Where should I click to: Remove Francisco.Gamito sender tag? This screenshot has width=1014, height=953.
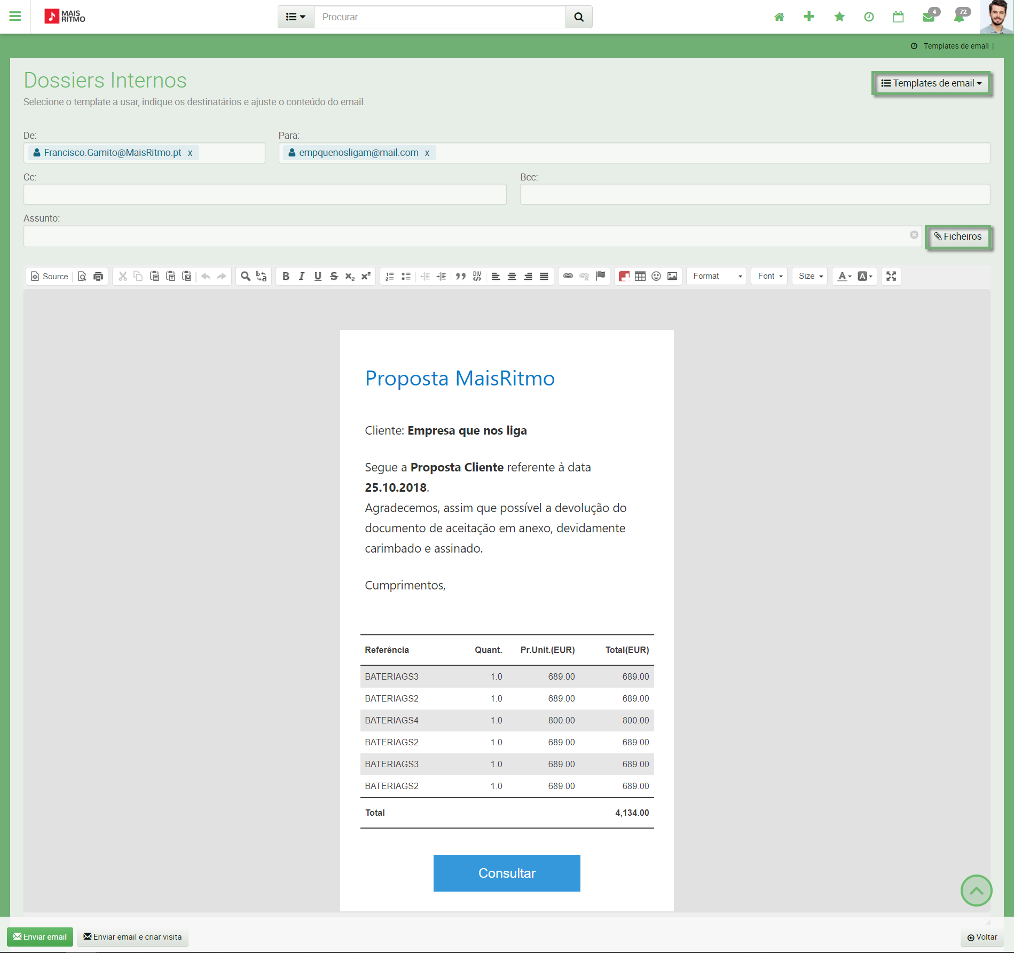(190, 153)
